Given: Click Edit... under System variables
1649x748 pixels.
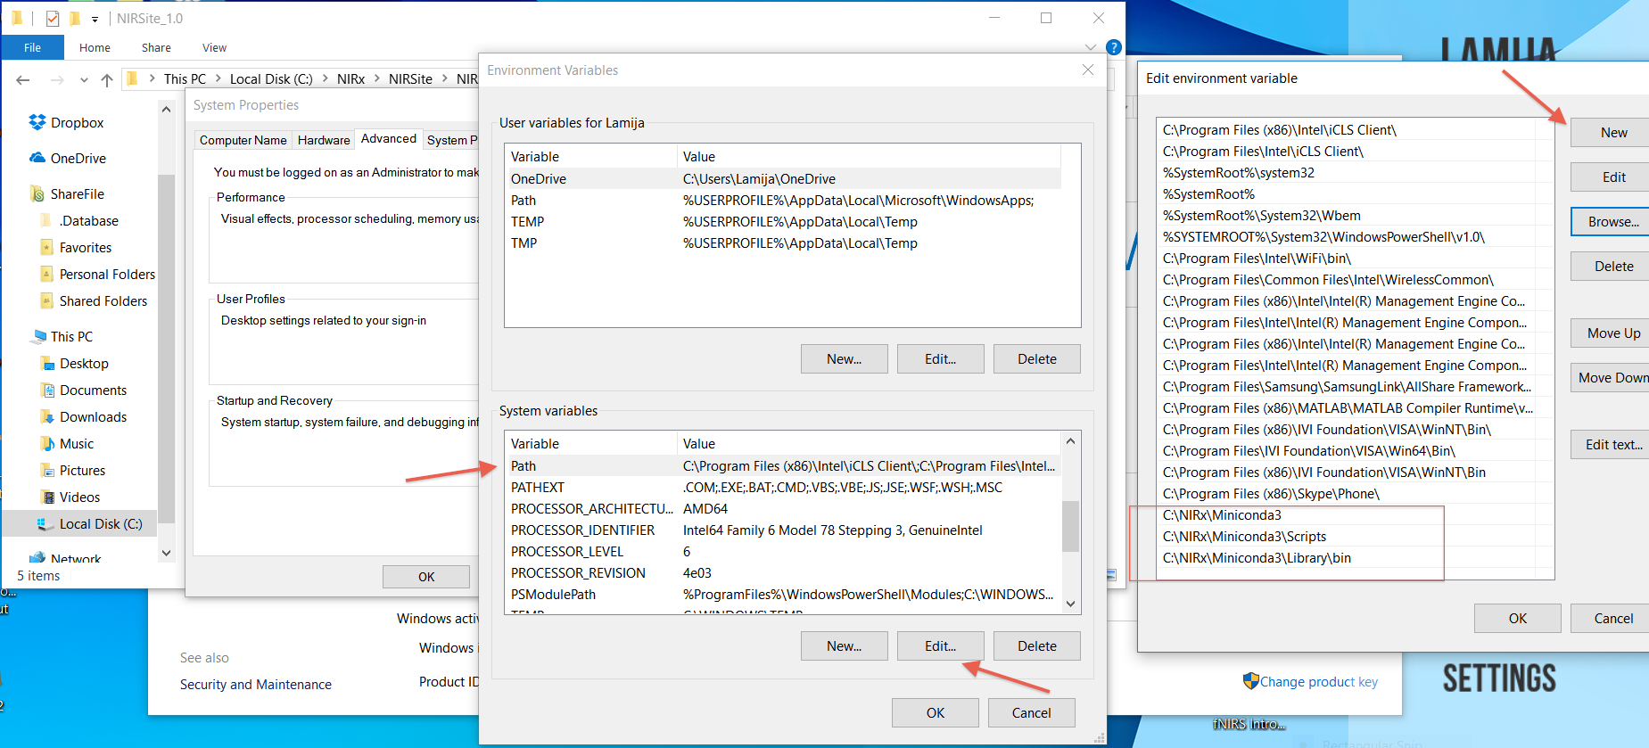Looking at the screenshot, I should (940, 645).
